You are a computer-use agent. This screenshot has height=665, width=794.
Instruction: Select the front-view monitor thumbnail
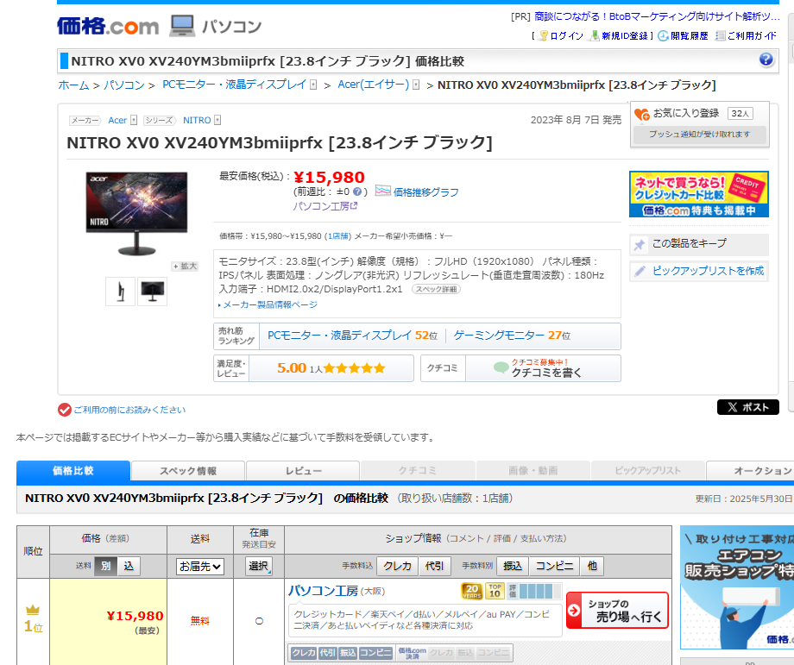point(152,292)
